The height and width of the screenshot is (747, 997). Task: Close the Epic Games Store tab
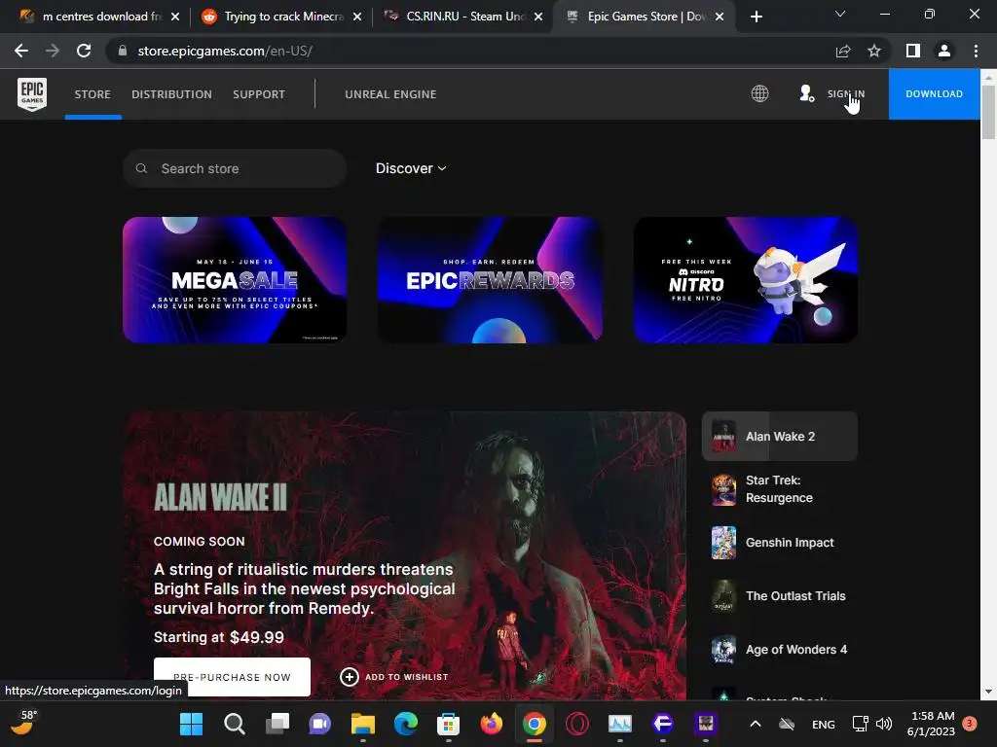pyautogui.click(x=720, y=17)
